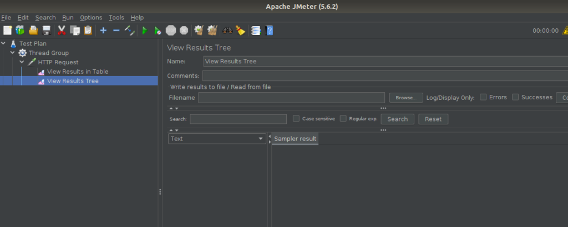Click the HTTP Request pipette icon

click(x=32, y=62)
